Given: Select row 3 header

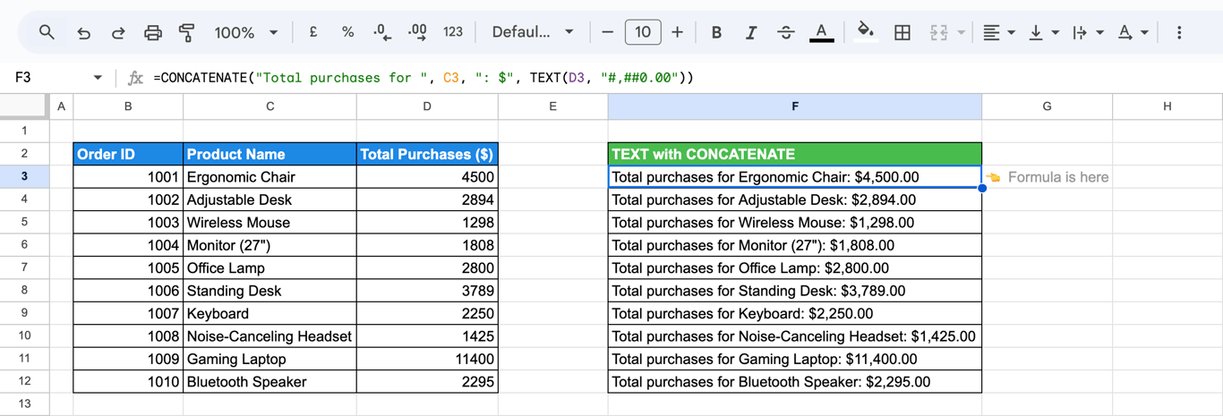Looking at the screenshot, I should [x=24, y=177].
